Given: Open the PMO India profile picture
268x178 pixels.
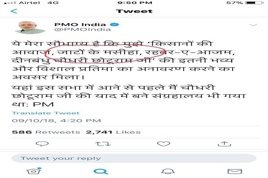Looking at the screenshot, I should (30, 28).
